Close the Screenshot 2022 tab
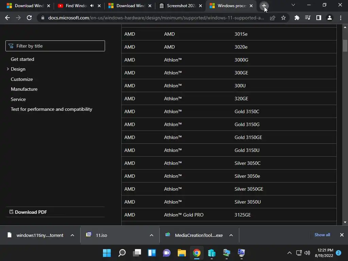The width and height of the screenshot is (348, 261). [201, 6]
